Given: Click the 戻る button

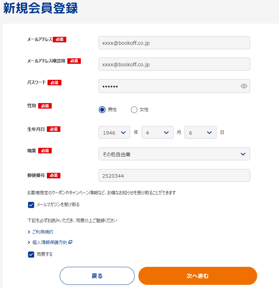Looking at the screenshot, I should click(97, 276).
